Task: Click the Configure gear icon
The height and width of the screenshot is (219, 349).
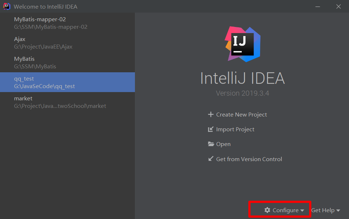Action: coord(267,210)
